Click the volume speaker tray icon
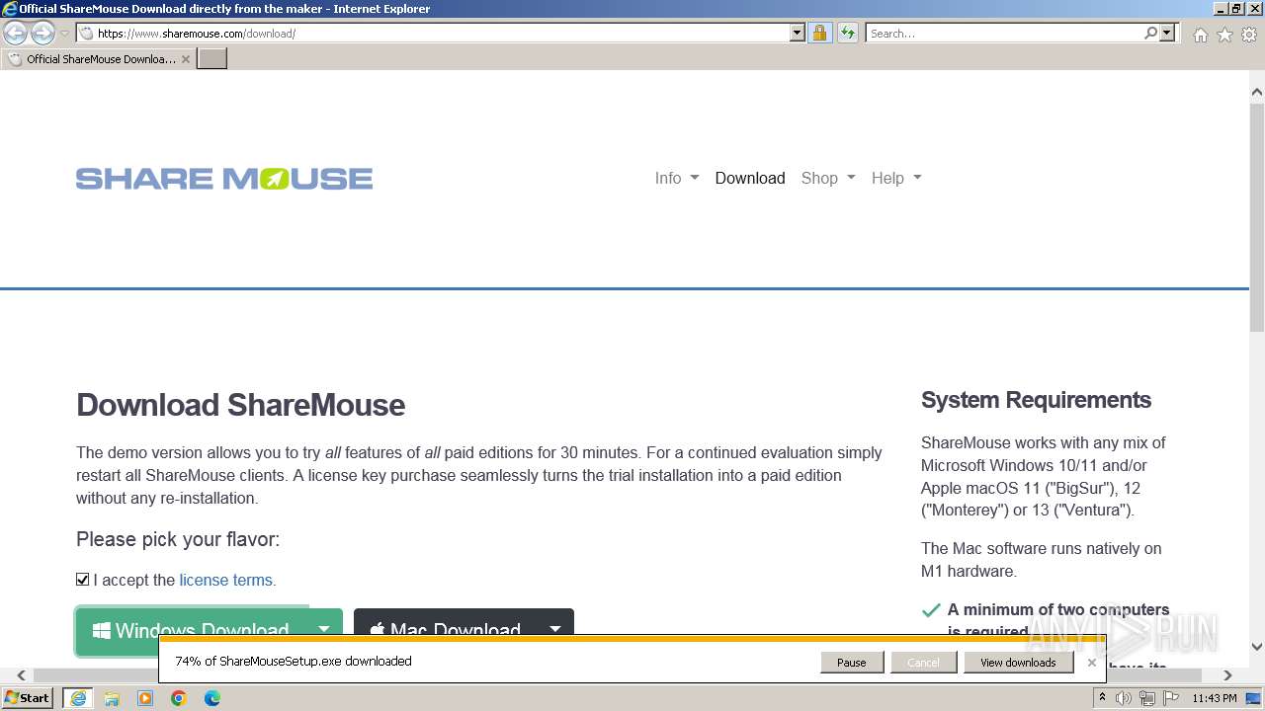Screen dimensions: 1265x711 click(1124, 698)
